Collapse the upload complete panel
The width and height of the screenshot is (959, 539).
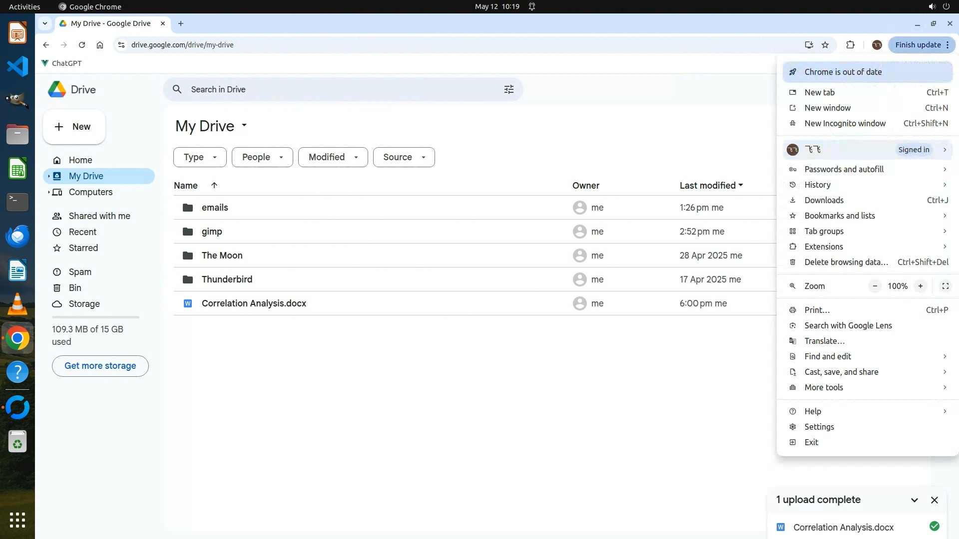tap(914, 500)
